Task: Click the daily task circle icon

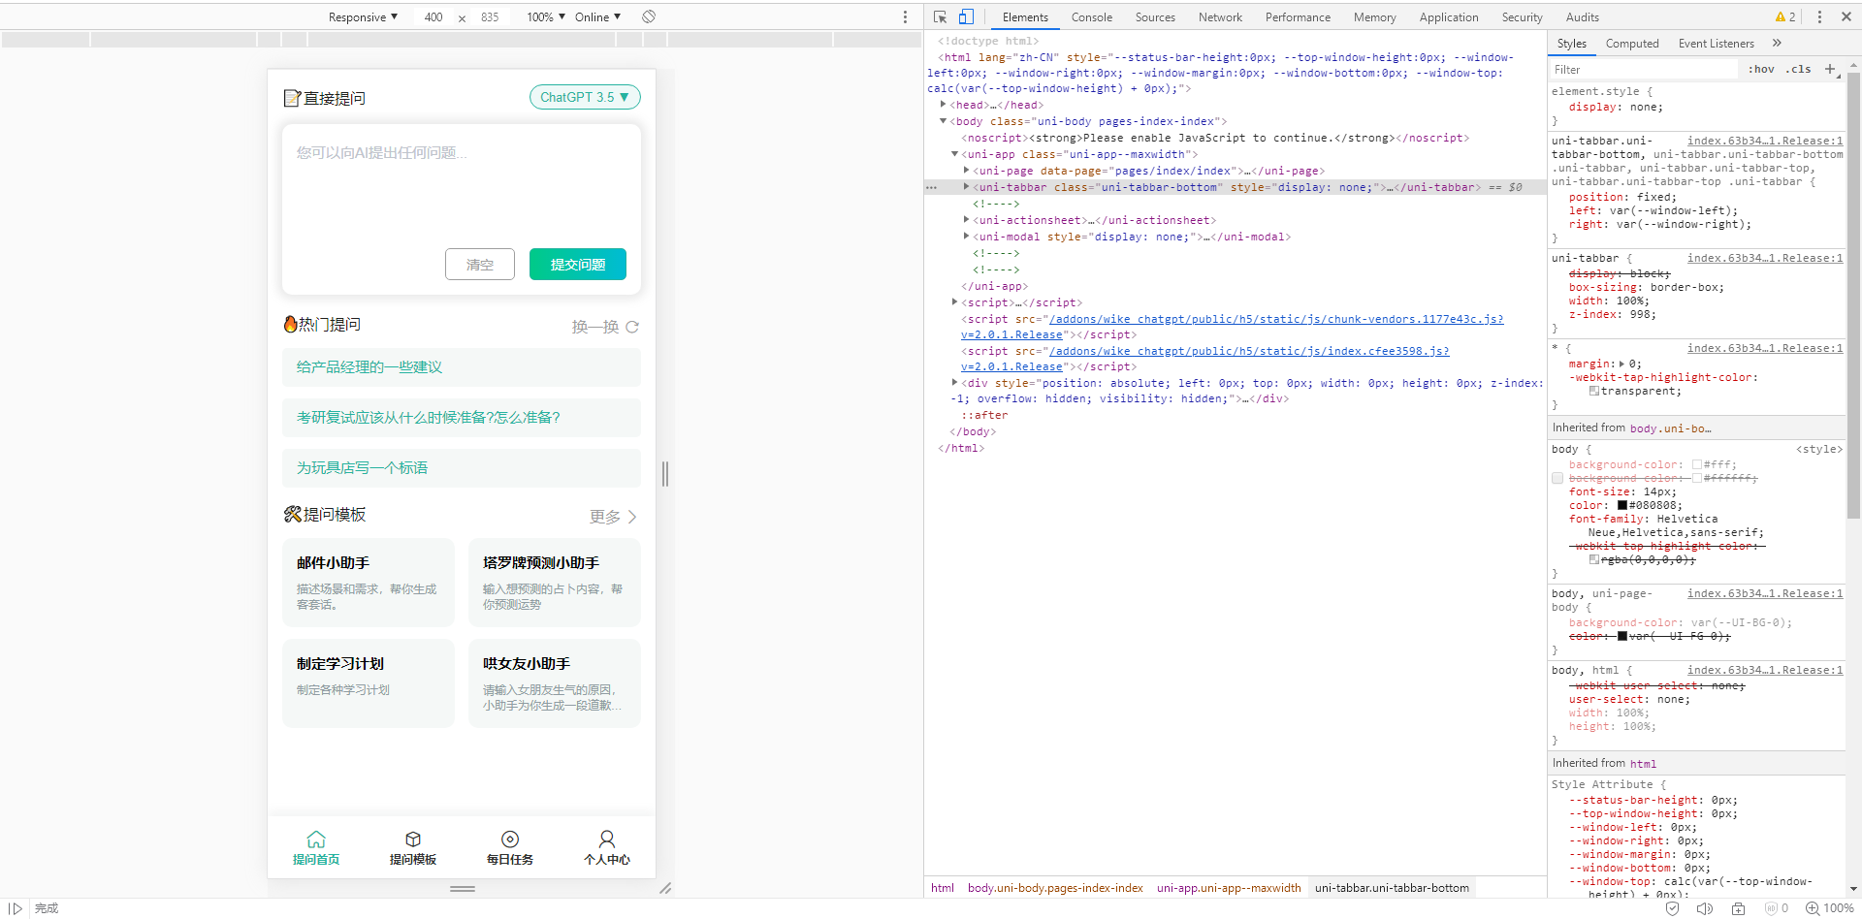Action: coord(510,840)
